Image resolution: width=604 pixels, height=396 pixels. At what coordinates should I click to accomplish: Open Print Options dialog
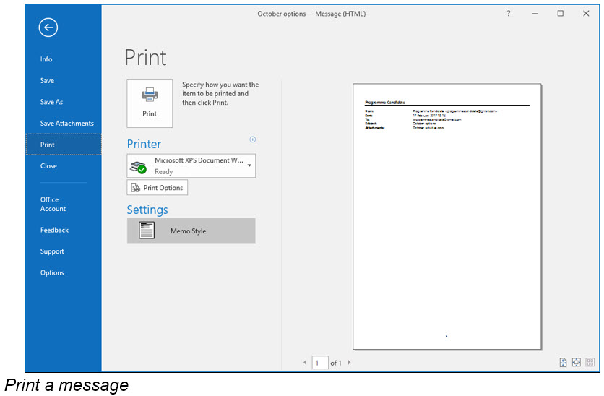(158, 188)
